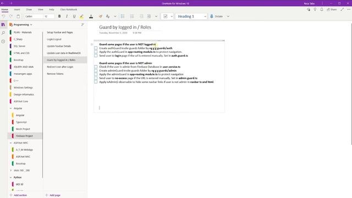
Task: Open the search icon in the sidebar
Action: click(x=3, y=33)
